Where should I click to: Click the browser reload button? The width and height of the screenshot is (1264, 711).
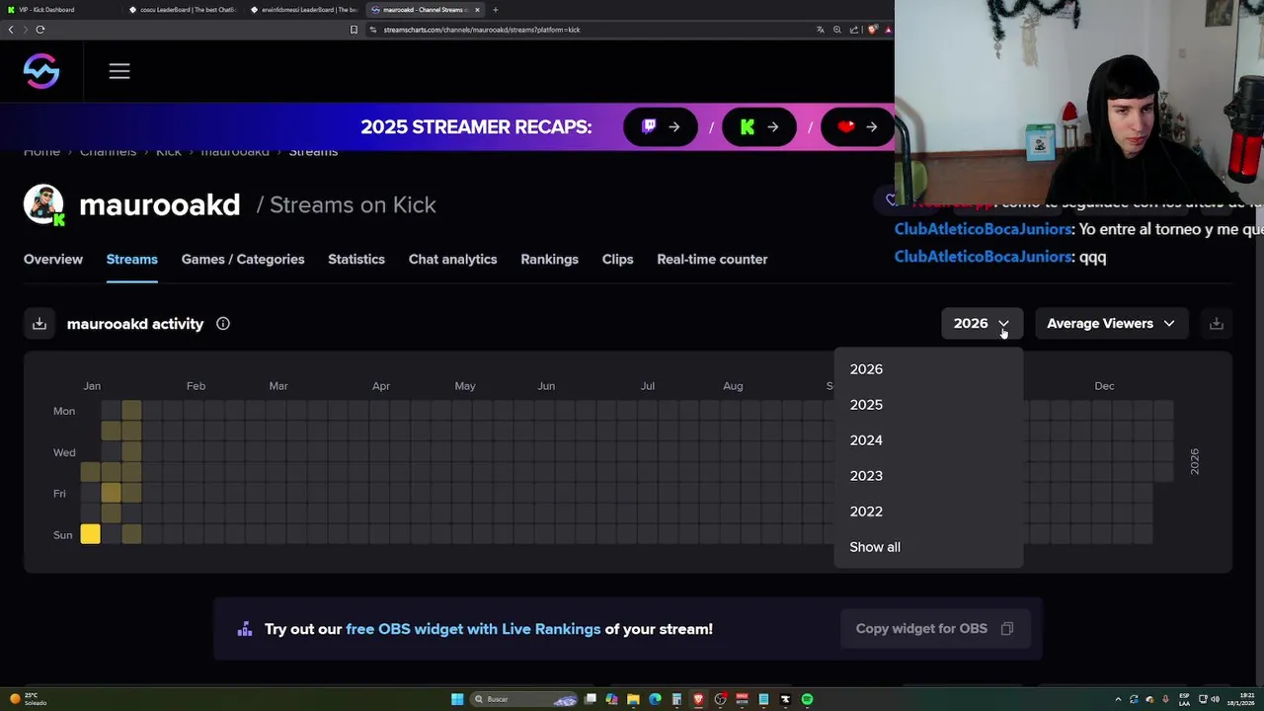[40, 30]
